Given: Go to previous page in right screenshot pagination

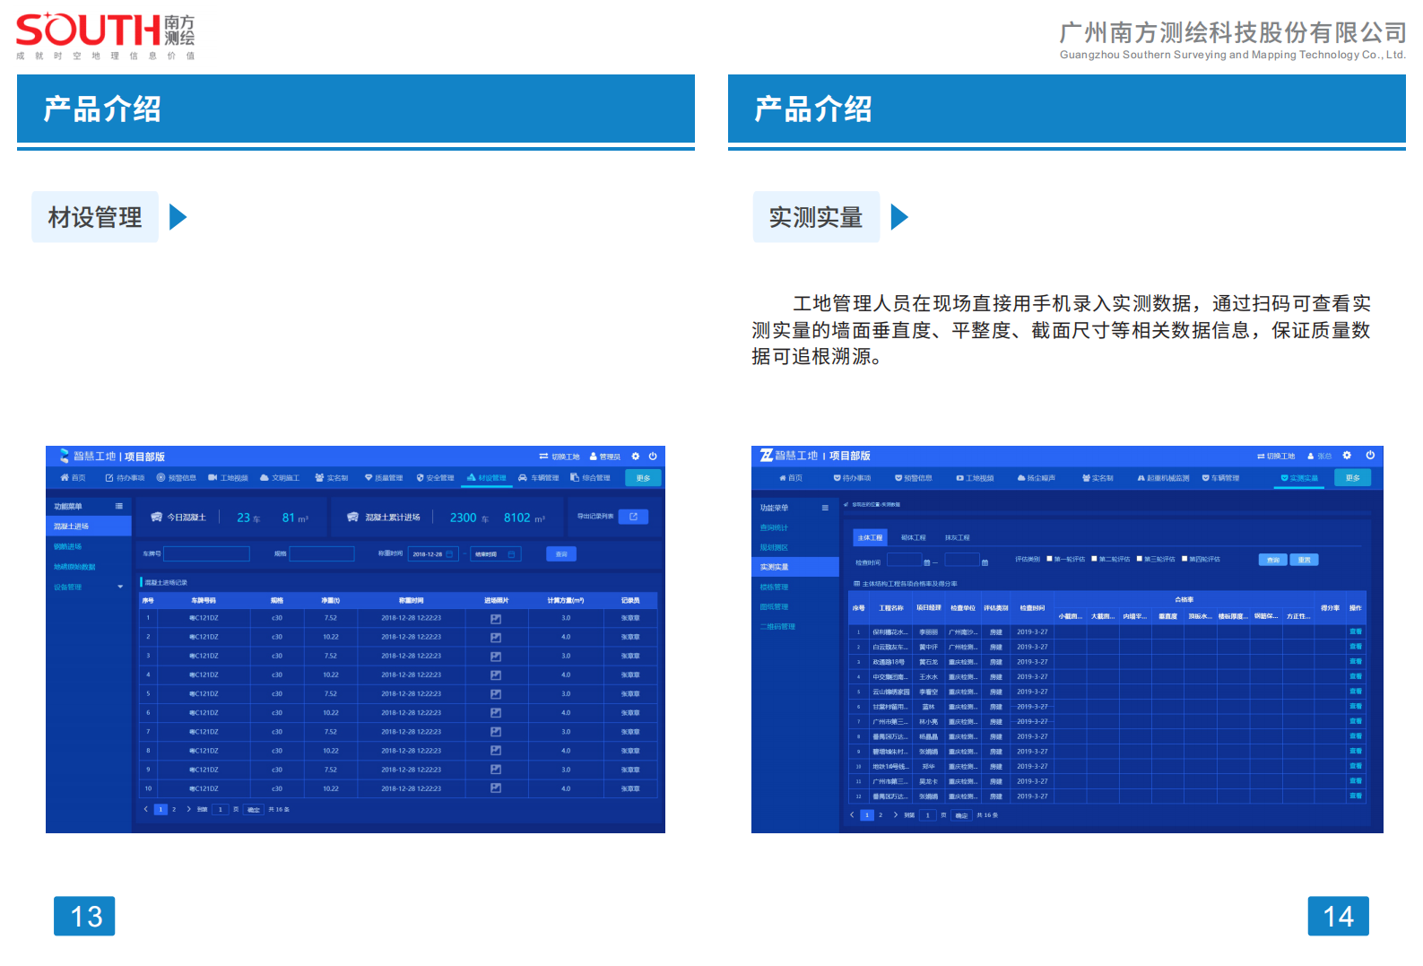Looking at the screenshot, I should [x=852, y=814].
